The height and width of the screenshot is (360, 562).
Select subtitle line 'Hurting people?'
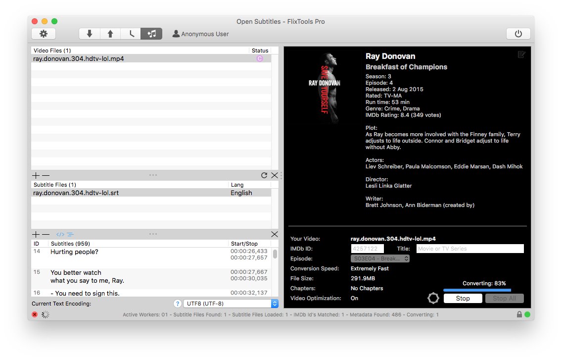[74, 252]
